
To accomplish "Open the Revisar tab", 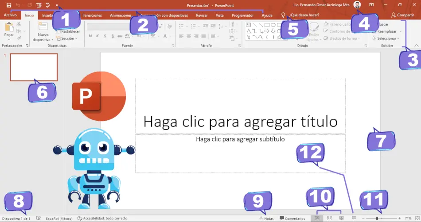I will pos(202,15).
